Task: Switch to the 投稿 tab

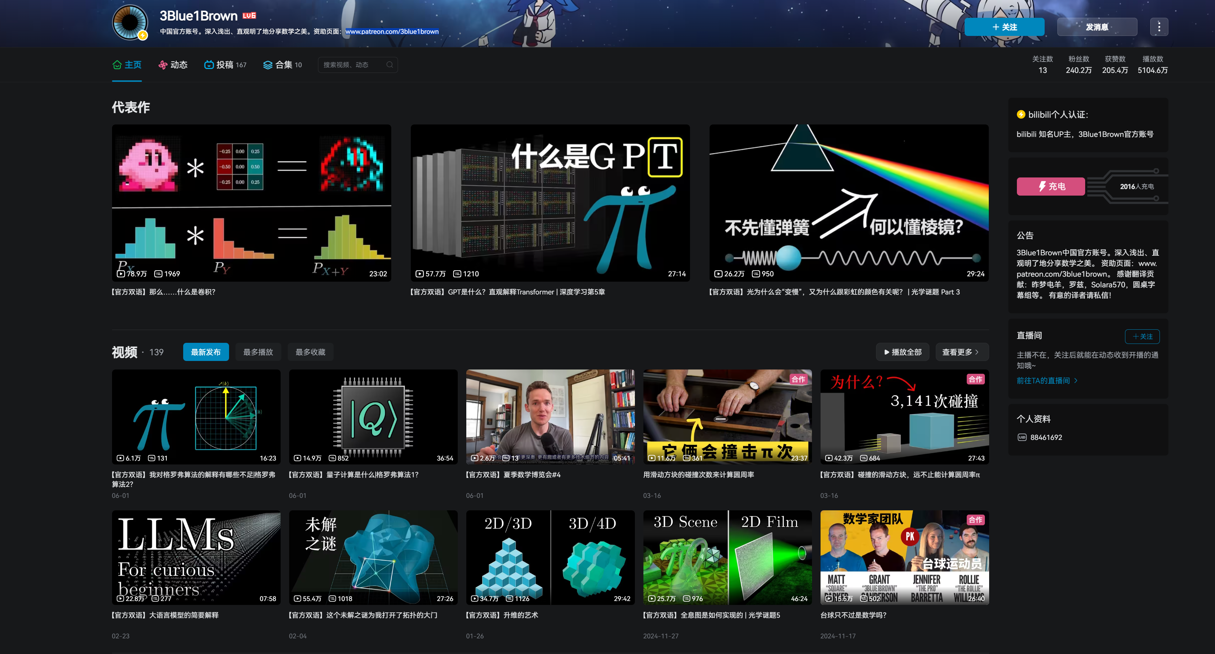Action: click(226, 65)
